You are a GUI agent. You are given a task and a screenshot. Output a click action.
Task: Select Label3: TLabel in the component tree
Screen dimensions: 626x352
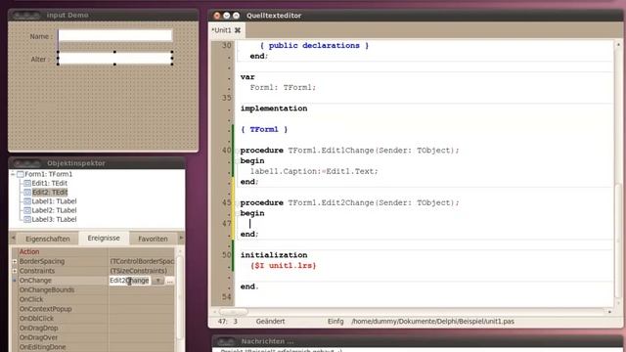point(54,219)
